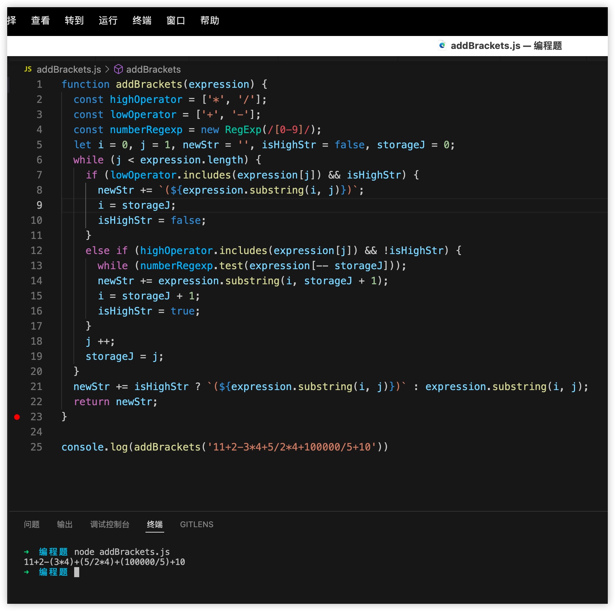
Task: Click numberRegexp declaration on line 4
Action: [x=146, y=130]
